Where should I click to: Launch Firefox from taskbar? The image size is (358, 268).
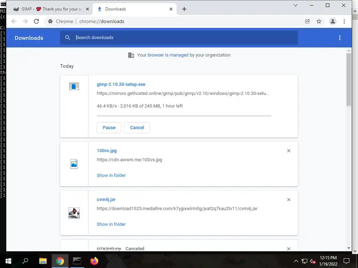94,261
